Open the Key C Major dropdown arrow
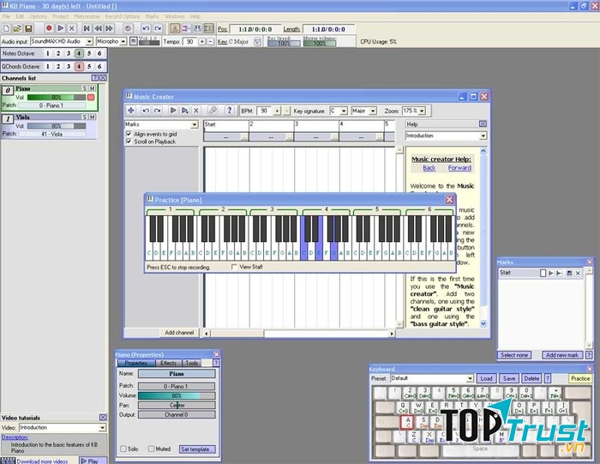600x464 pixels. coord(257,41)
